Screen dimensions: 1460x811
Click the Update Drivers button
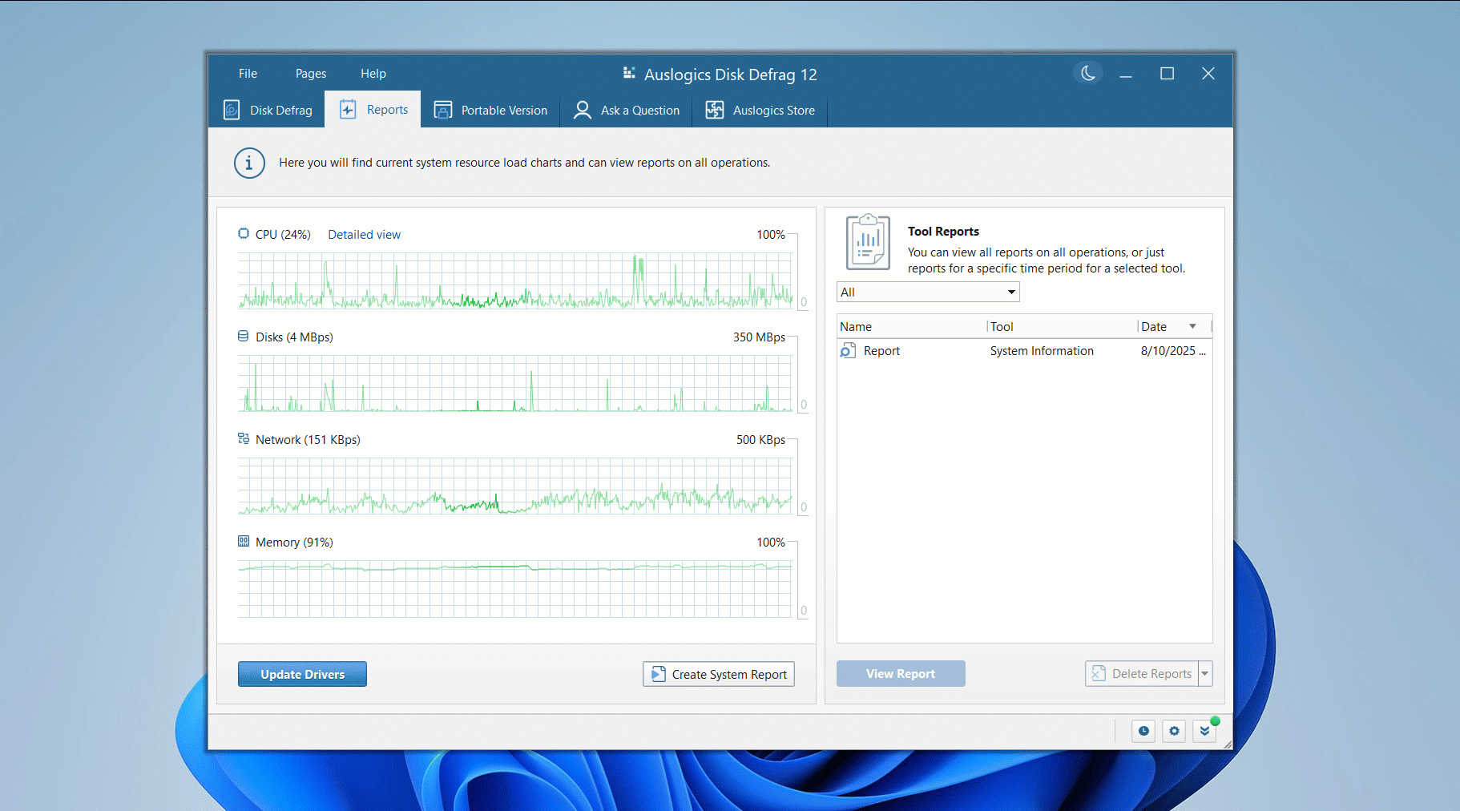click(302, 674)
